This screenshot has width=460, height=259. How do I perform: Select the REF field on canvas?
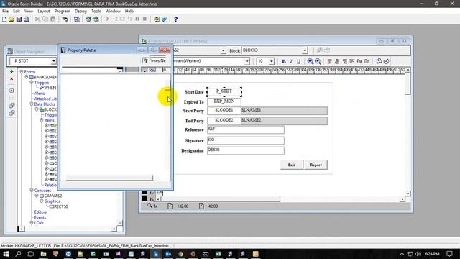(x=246, y=129)
